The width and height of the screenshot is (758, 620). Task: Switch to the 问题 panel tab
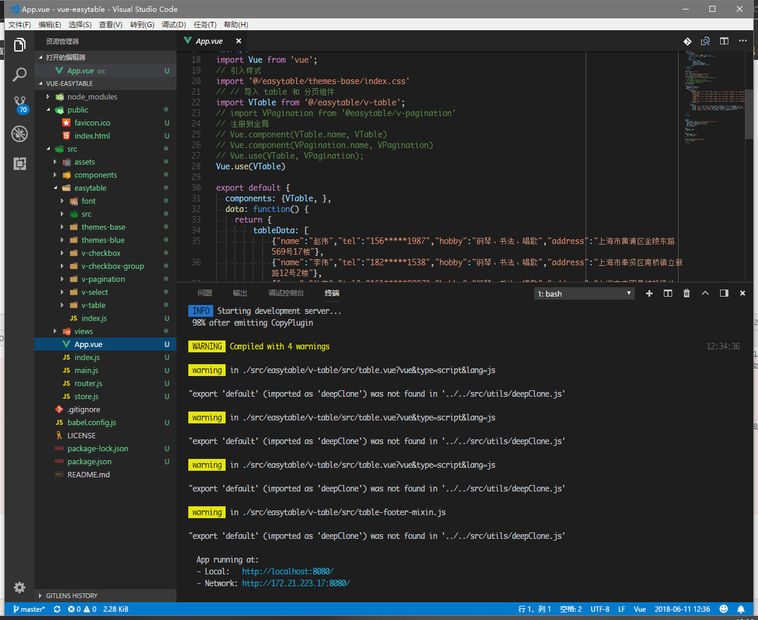205,293
